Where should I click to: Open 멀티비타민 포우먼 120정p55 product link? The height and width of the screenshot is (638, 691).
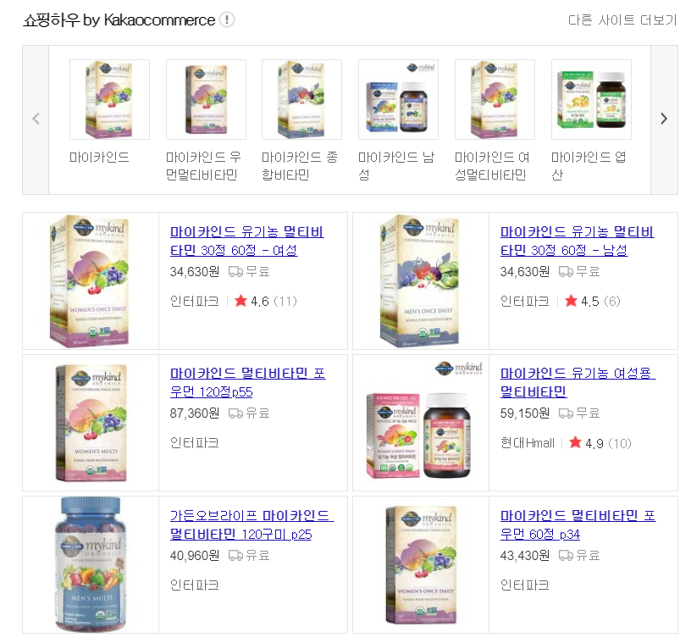(x=247, y=382)
